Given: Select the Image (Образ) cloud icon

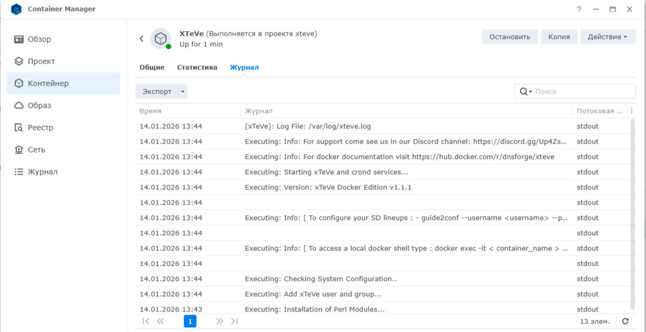Looking at the screenshot, I should point(19,105).
